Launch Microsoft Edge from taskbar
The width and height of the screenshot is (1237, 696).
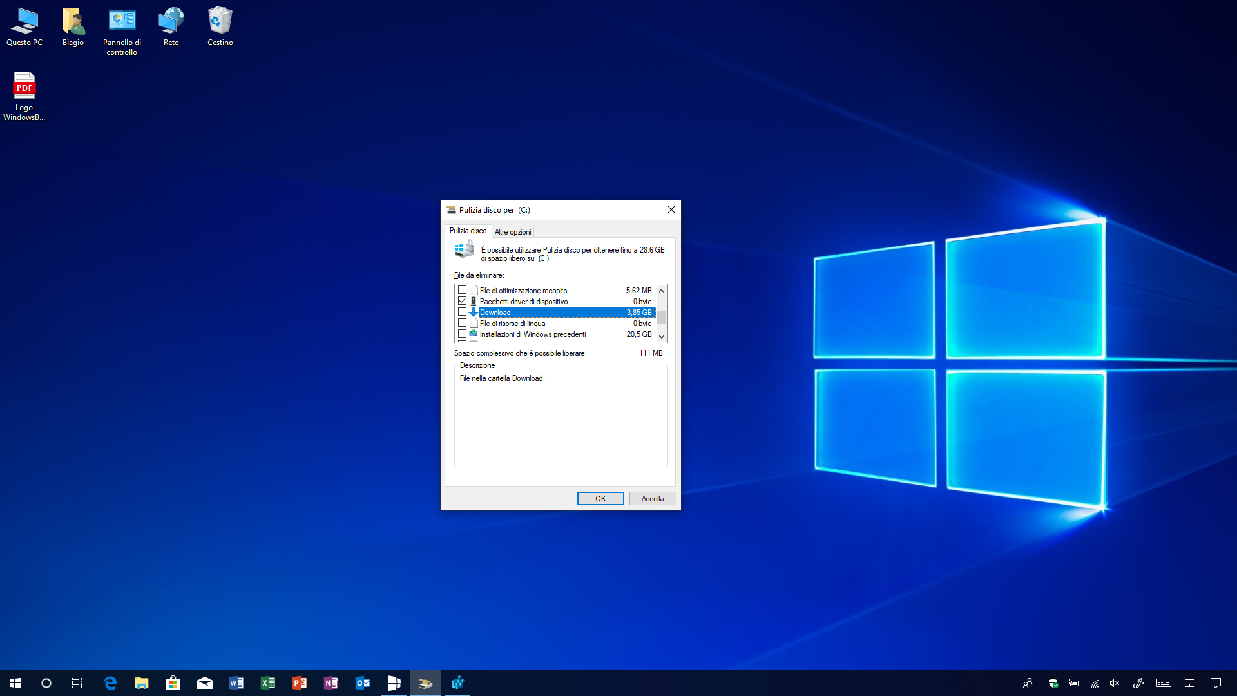pyautogui.click(x=110, y=683)
